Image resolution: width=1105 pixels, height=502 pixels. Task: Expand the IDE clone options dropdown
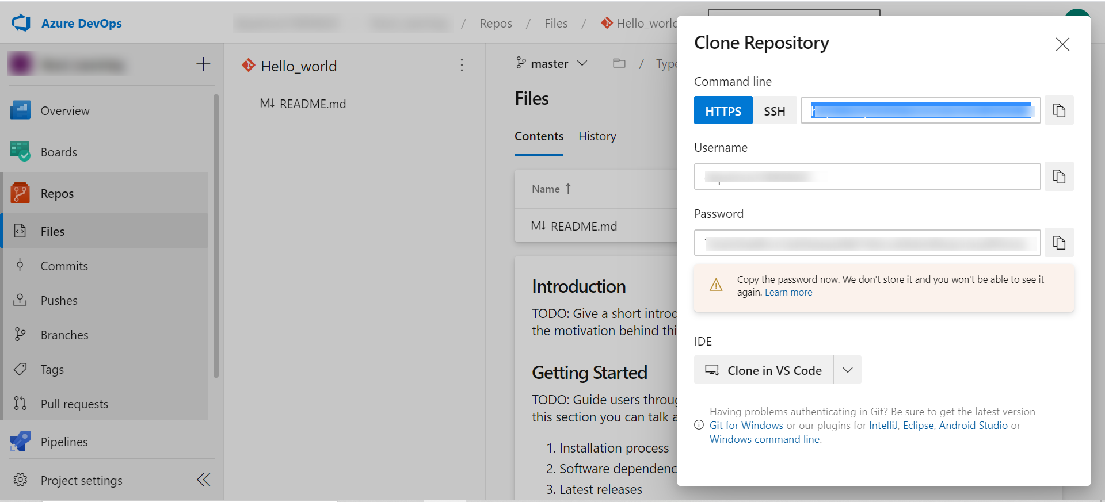tap(848, 370)
